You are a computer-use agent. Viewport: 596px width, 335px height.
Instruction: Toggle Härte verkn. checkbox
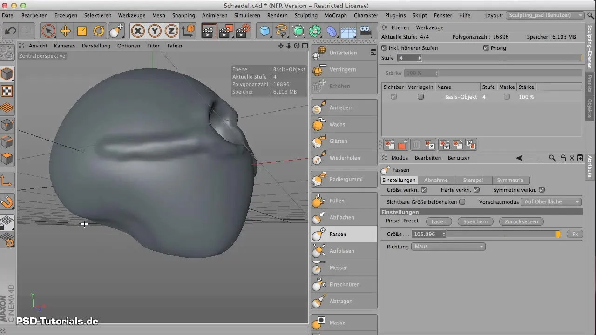(x=476, y=190)
